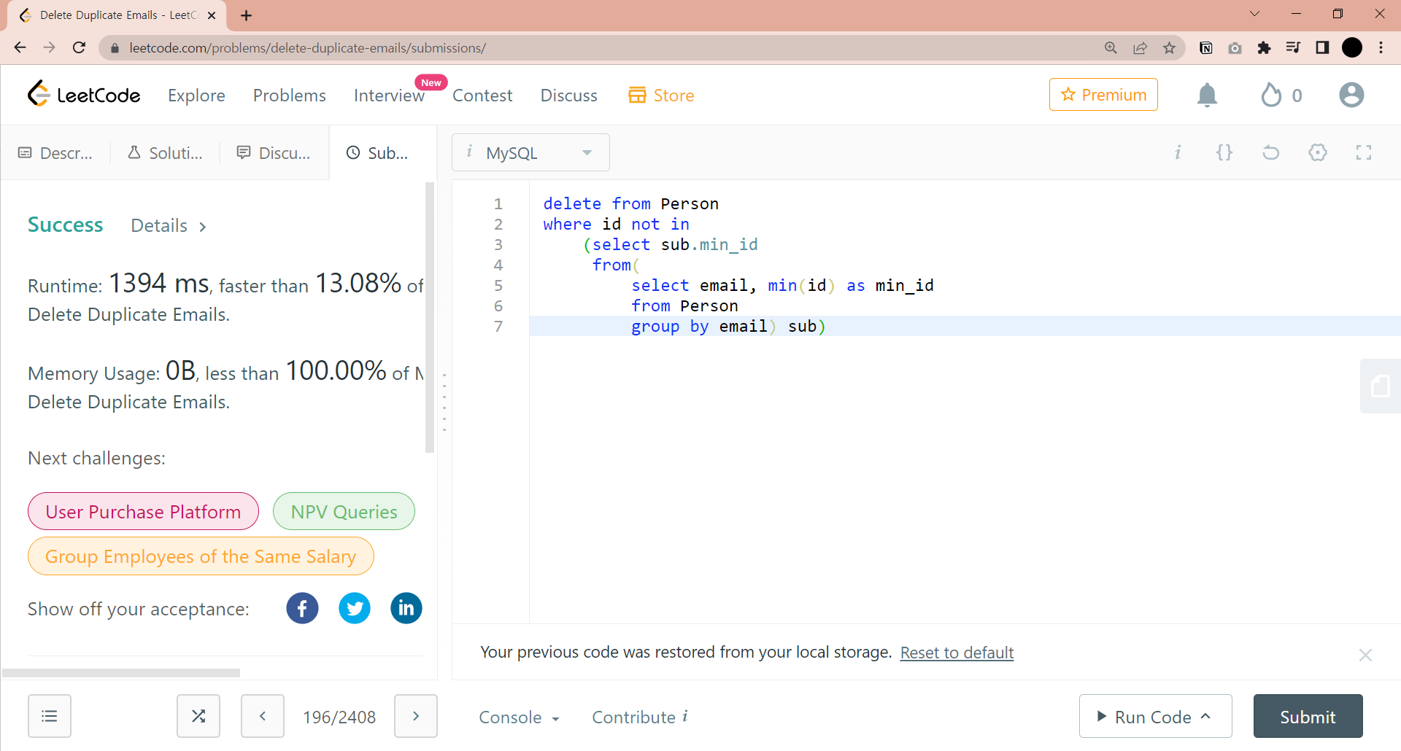Open new browser tab
Screen dimensions: 1401x751
click(x=247, y=15)
